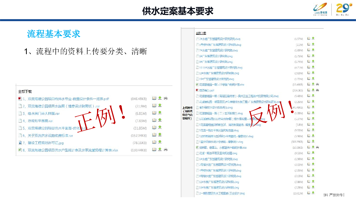Open 4、总规划平面图.rar link

click(38, 121)
